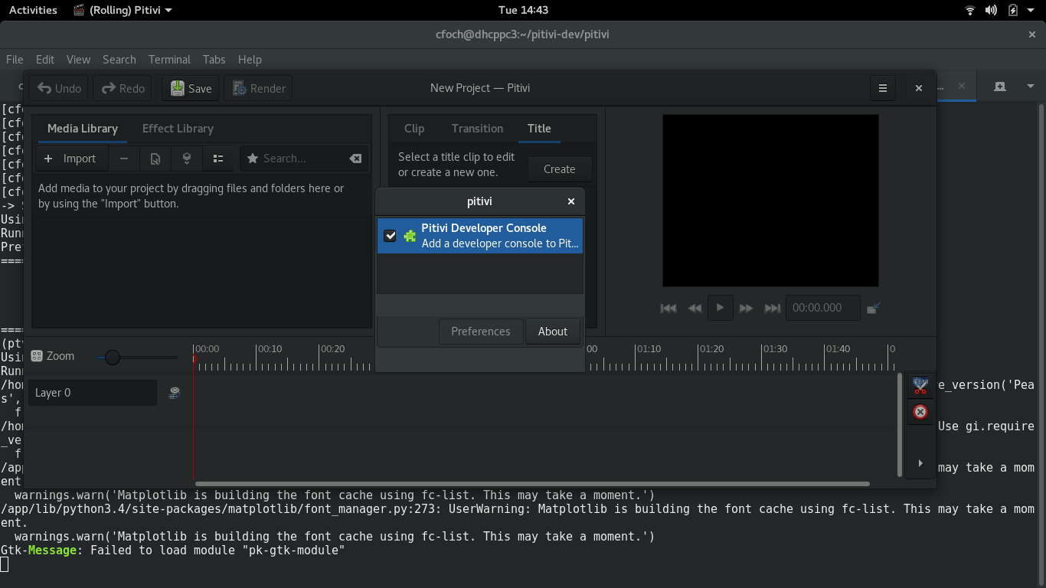Uncheck the Pitivi Developer Console plugin
Screen dimensions: 1046x588
point(390,236)
